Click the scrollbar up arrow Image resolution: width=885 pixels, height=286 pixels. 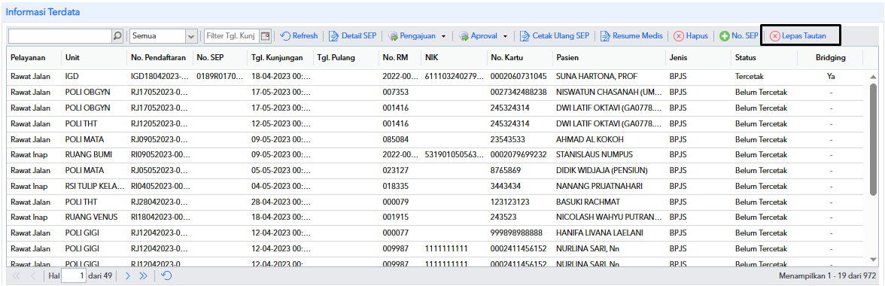(x=873, y=77)
